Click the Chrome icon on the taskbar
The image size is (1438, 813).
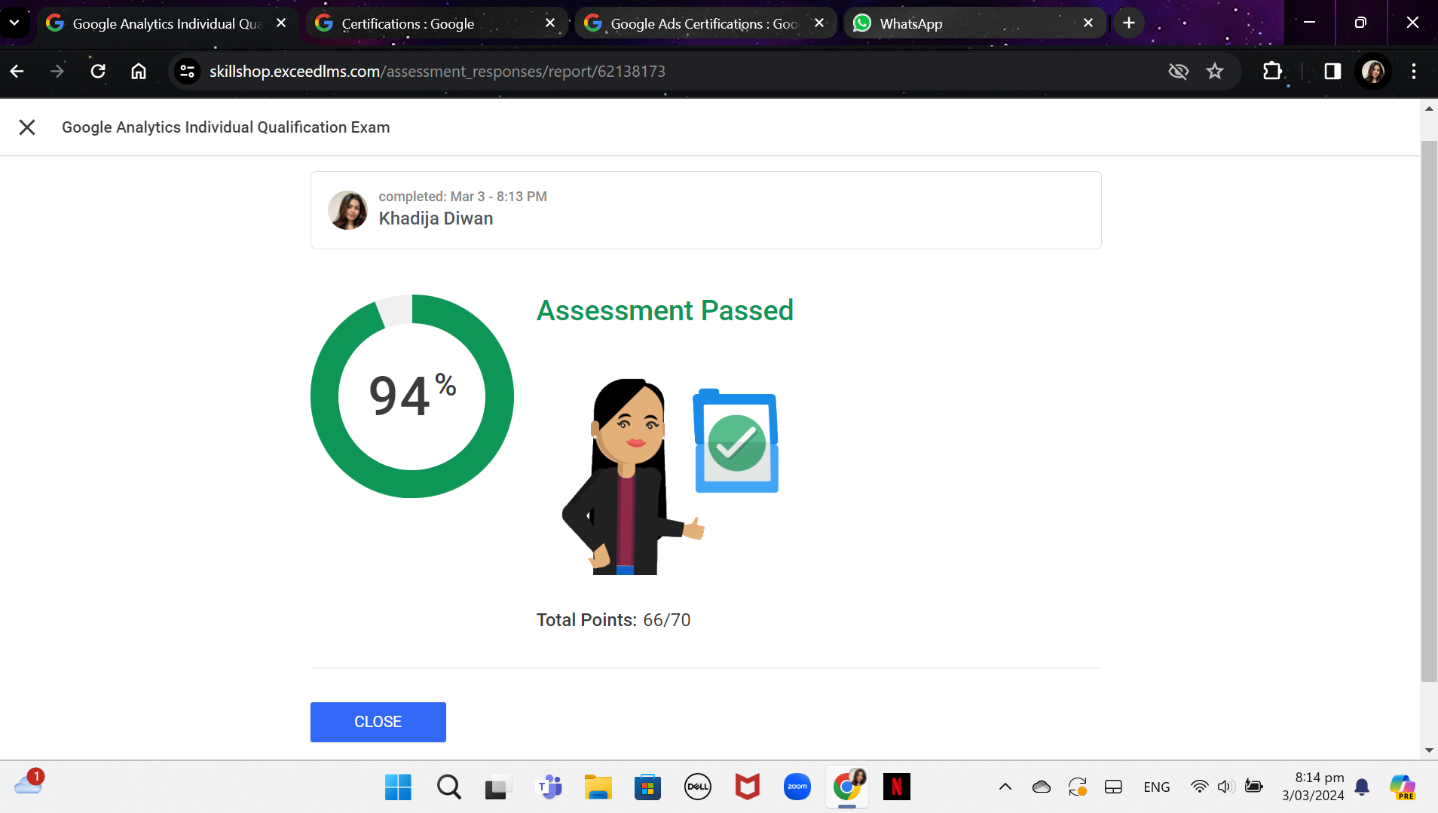(x=847, y=787)
